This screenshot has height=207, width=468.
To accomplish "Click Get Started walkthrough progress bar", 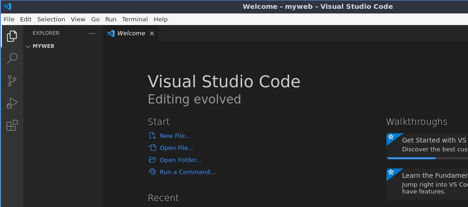I will click(x=427, y=158).
